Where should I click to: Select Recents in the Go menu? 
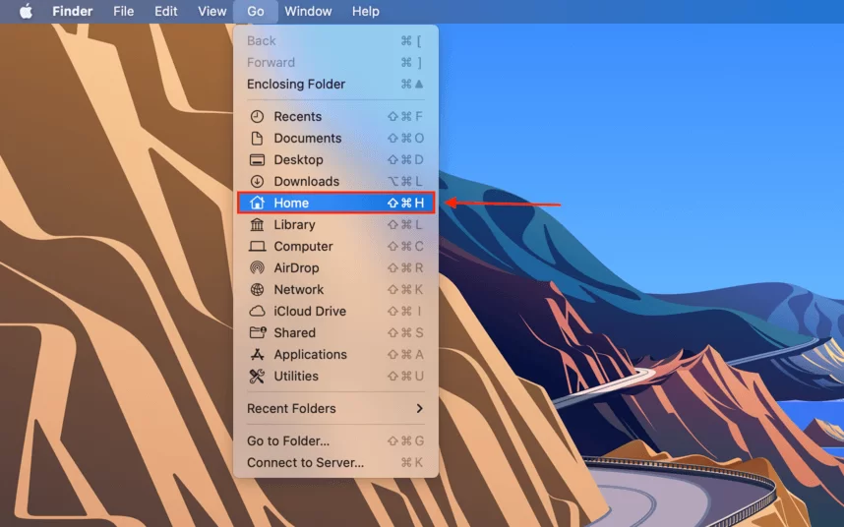(335, 117)
